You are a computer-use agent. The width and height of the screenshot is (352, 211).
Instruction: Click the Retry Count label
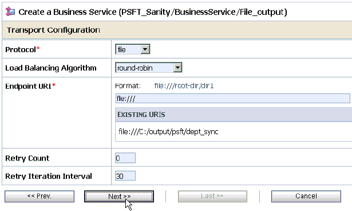coord(27,158)
